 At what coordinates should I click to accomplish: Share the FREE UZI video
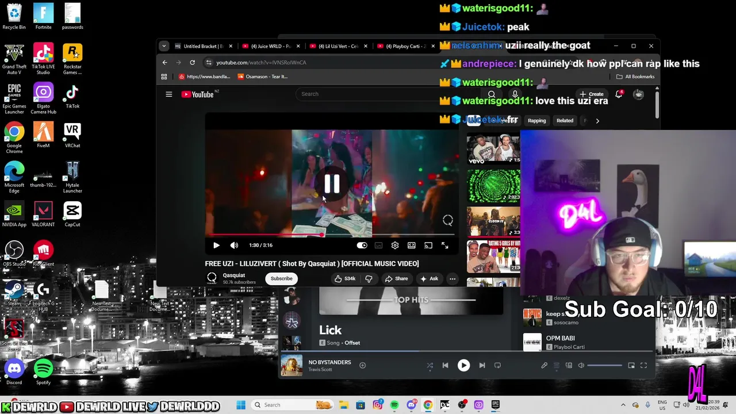pyautogui.click(x=396, y=279)
